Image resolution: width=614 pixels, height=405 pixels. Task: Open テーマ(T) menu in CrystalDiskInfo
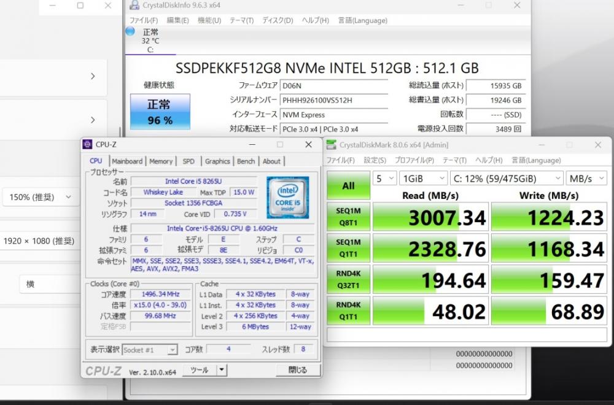point(241,20)
